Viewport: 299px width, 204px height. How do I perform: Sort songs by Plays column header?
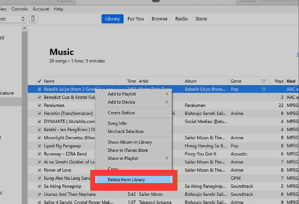(279, 81)
